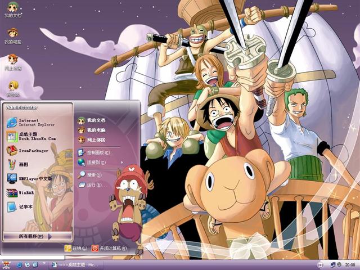Viewport: 360px width, 270px height.
Task: Click the 20:08 taskbar clock
Action: [350, 265]
